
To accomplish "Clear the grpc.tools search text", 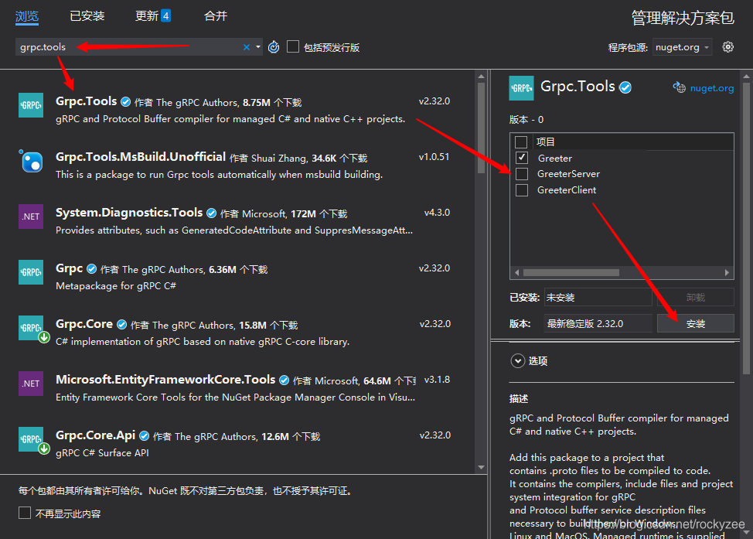I will [x=247, y=47].
